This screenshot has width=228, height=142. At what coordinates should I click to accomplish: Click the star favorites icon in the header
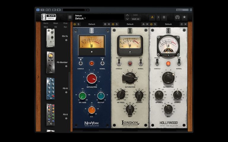pyautogui.click(x=184, y=17)
